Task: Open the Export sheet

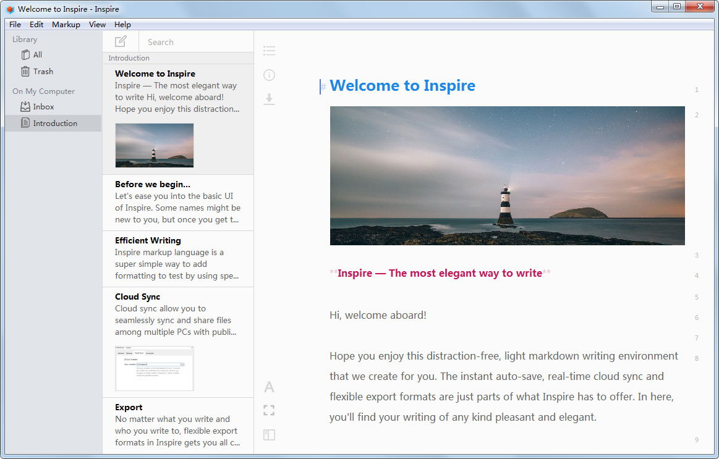Action: tap(178, 426)
